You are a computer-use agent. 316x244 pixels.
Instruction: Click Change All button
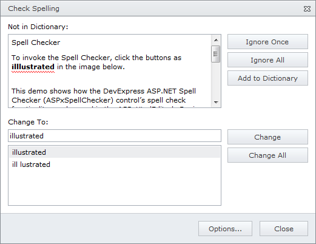(x=267, y=155)
